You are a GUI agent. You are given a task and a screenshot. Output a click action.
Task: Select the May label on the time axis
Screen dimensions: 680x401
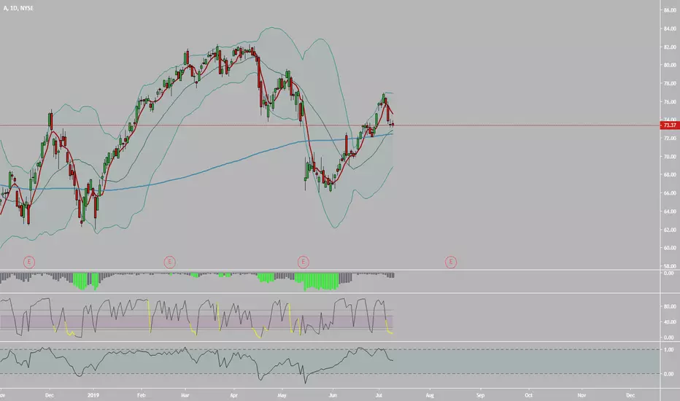[282, 395]
